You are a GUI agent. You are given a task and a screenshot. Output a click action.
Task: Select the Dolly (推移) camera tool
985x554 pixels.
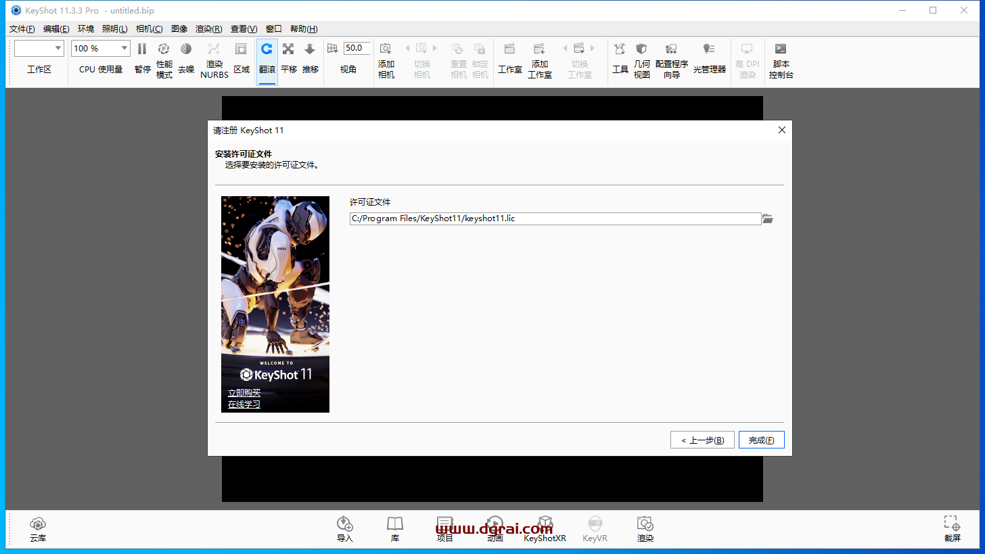310,49
